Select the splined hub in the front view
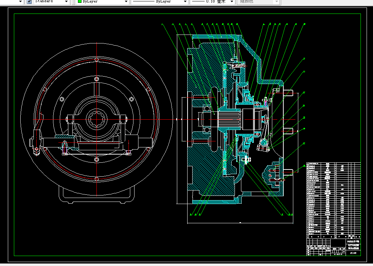 pyautogui.click(x=96, y=119)
